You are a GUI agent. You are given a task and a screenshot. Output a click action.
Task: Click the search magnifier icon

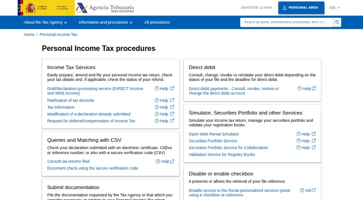point(337,22)
